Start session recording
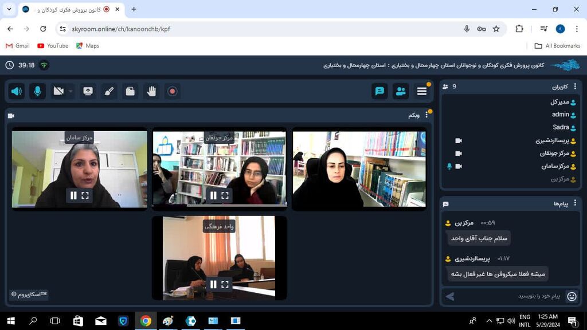Viewport: 587px width, 330px height. 173,91
